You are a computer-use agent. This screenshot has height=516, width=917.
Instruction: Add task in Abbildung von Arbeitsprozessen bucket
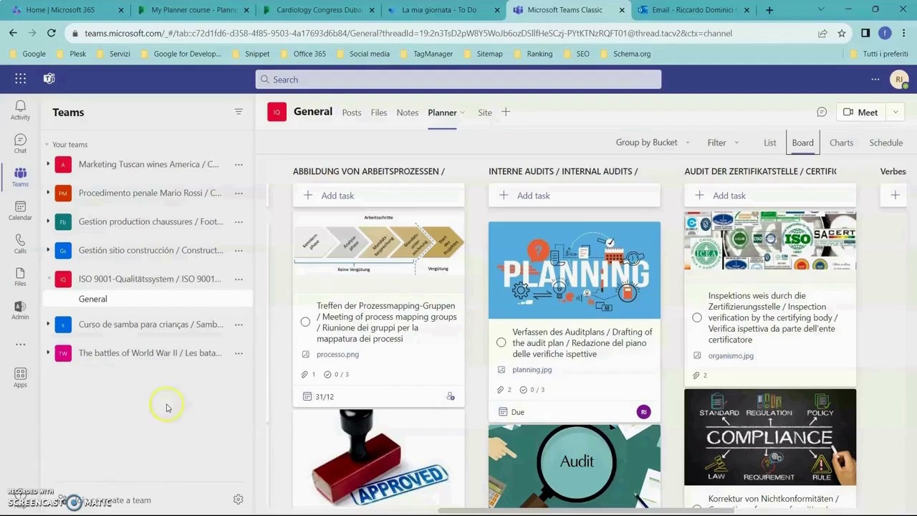[378, 195]
